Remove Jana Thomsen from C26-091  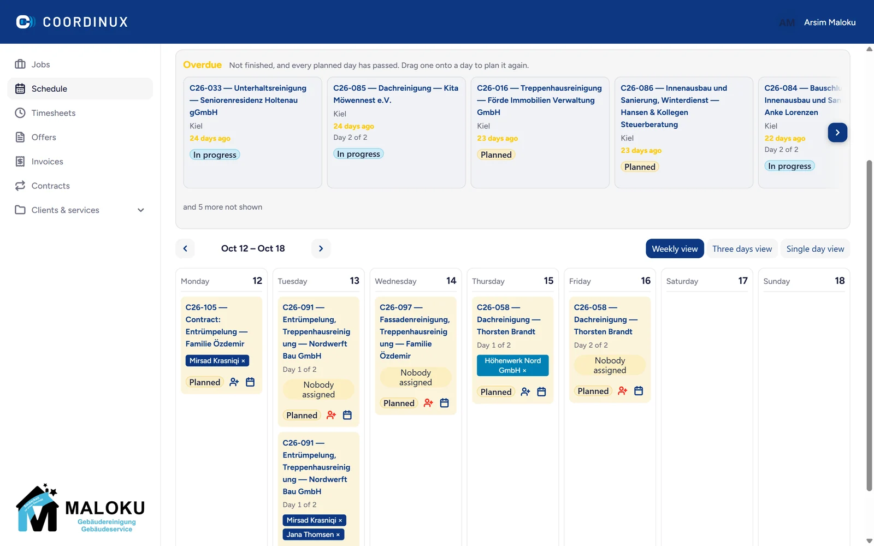pyautogui.click(x=338, y=535)
